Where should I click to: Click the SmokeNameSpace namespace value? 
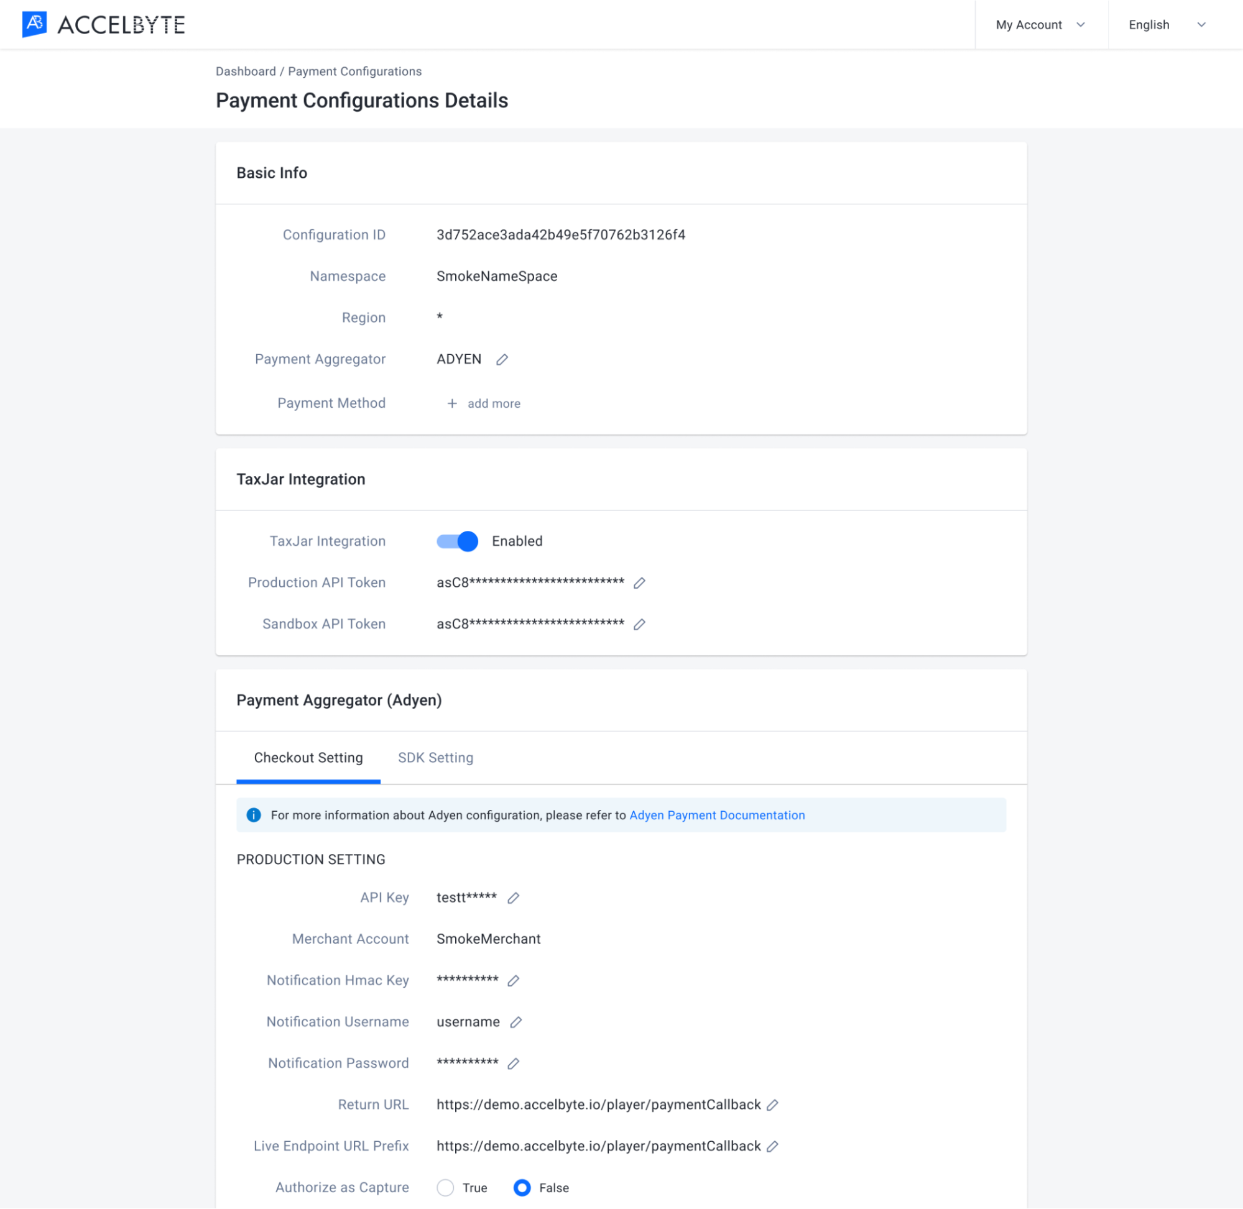pyautogui.click(x=497, y=276)
